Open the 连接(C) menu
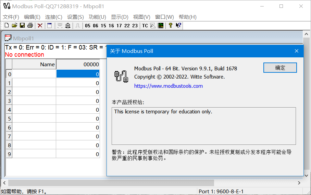This screenshot has height=195, width=311. (53, 17)
